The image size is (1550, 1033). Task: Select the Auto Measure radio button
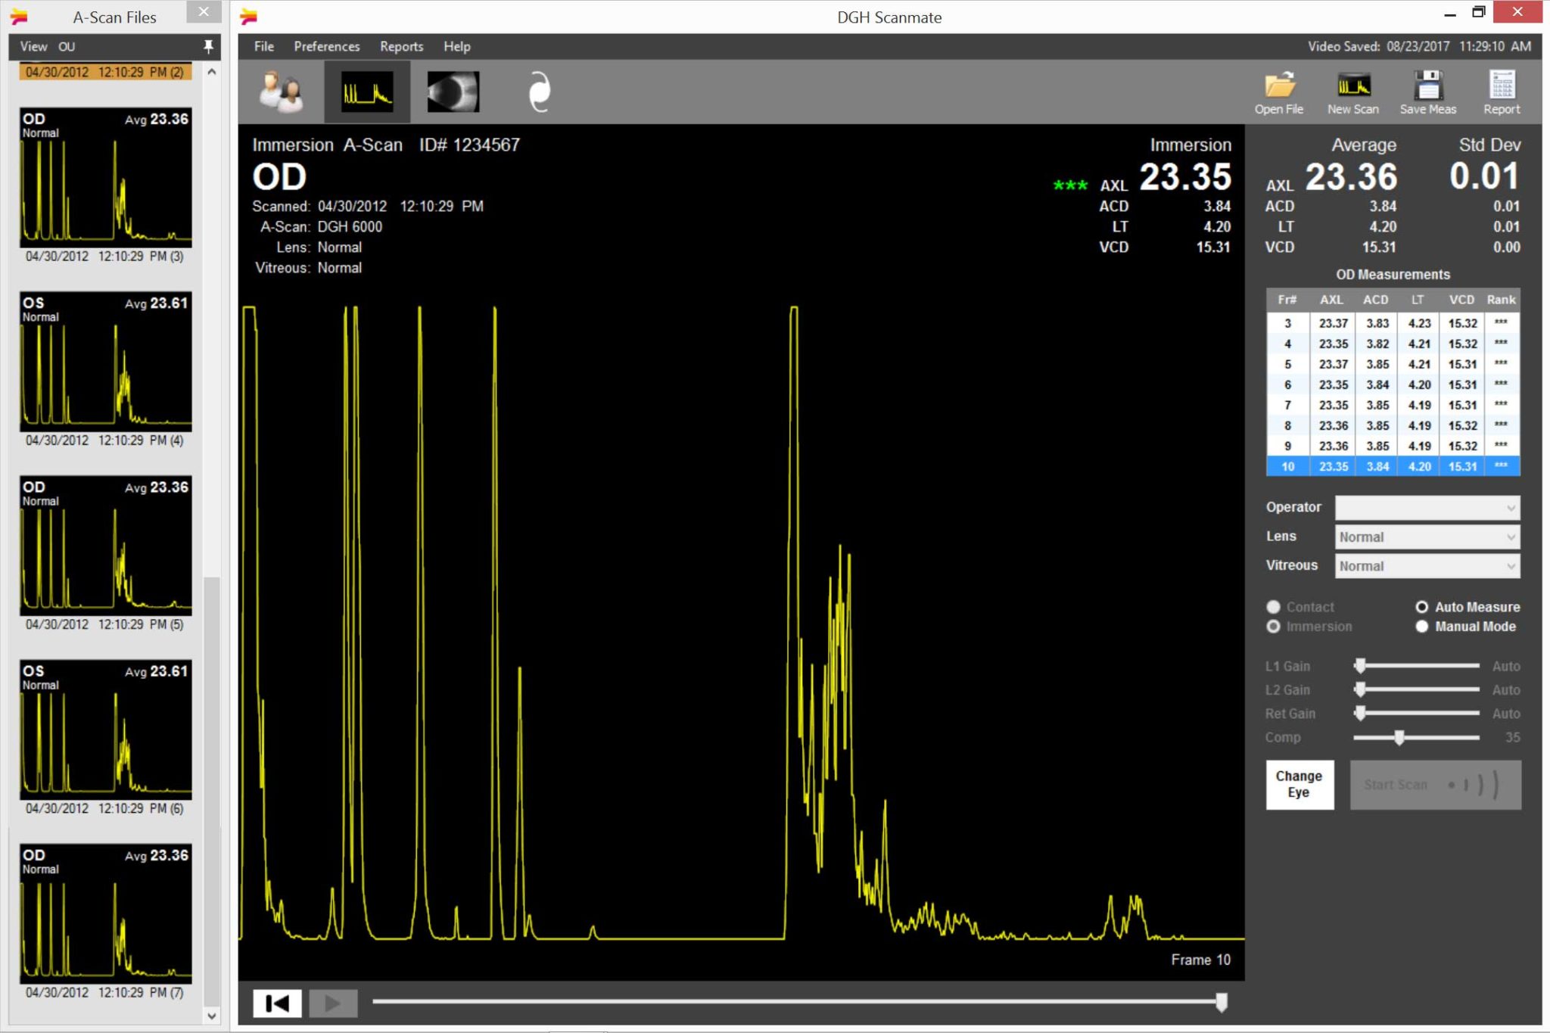point(1422,607)
